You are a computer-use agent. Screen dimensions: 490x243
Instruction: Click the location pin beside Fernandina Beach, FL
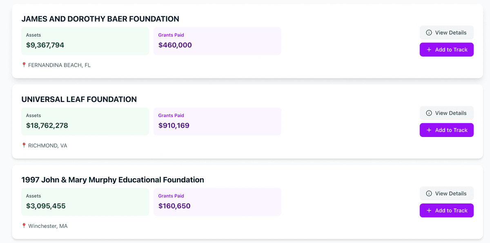pos(24,65)
